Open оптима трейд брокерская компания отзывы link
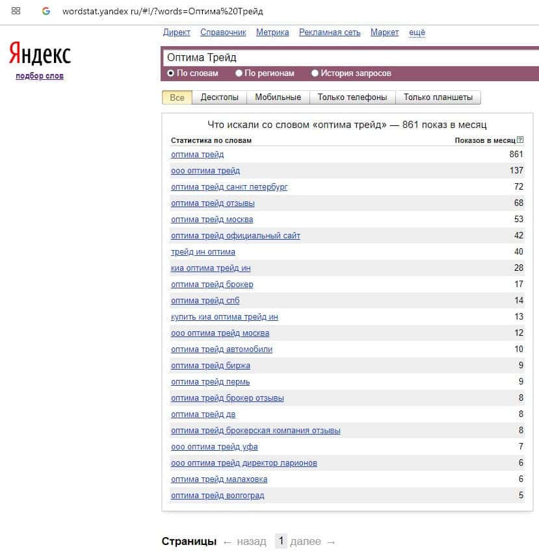 pyautogui.click(x=256, y=431)
